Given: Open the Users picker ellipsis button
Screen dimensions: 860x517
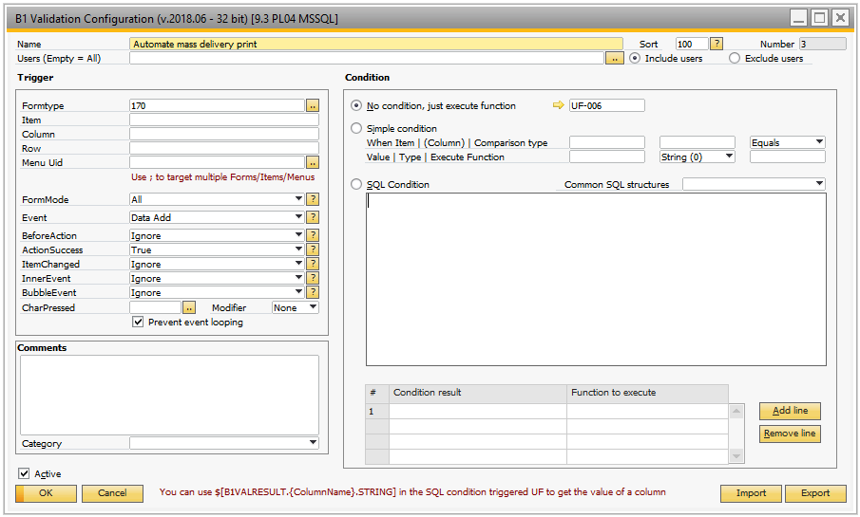Looking at the screenshot, I should coord(614,58).
